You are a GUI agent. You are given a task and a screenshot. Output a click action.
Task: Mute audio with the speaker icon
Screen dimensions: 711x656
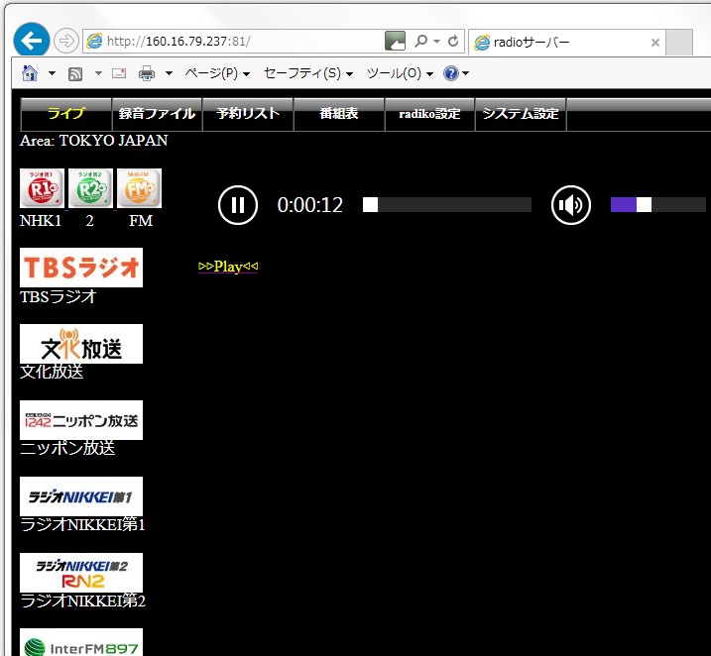click(x=570, y=205)
